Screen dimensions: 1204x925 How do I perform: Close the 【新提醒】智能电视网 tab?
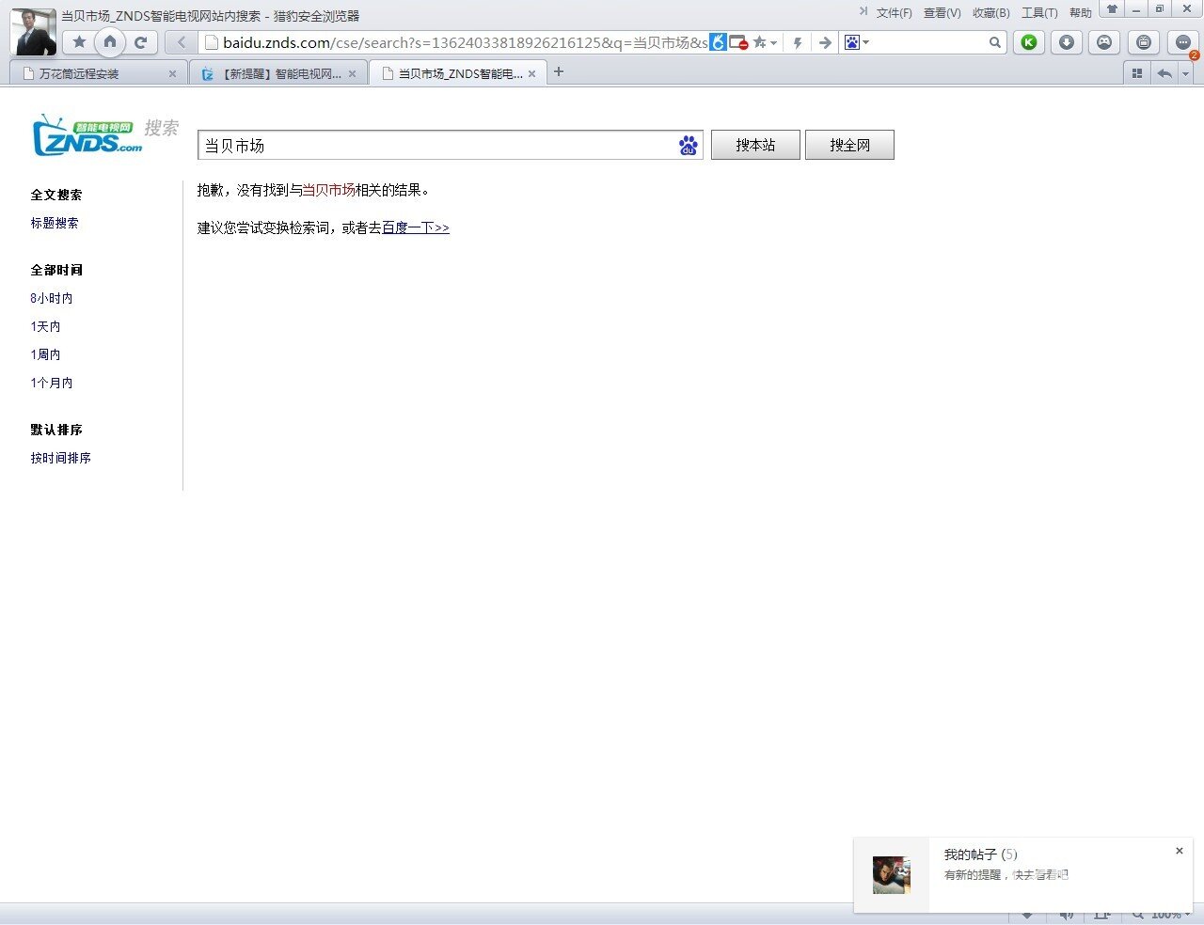(353, 73)
